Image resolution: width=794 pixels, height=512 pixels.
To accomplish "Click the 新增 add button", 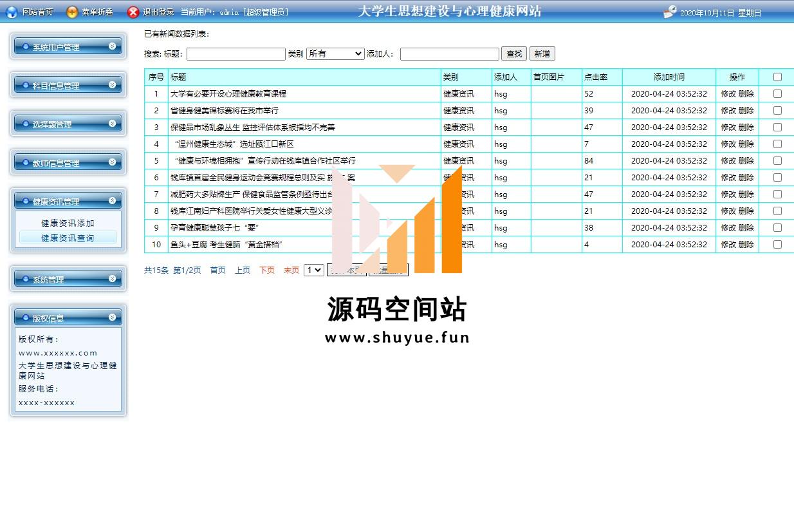I will click(x=542, y=54).
